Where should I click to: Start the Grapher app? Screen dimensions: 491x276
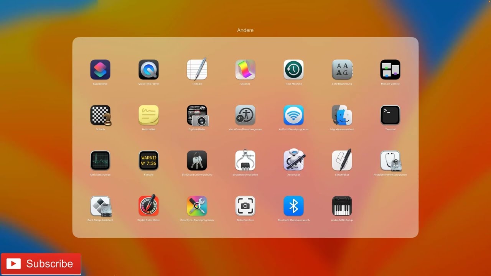coord(245,70)
